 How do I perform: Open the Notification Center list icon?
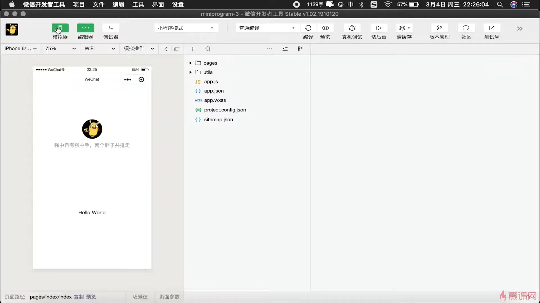coord(526,4)
